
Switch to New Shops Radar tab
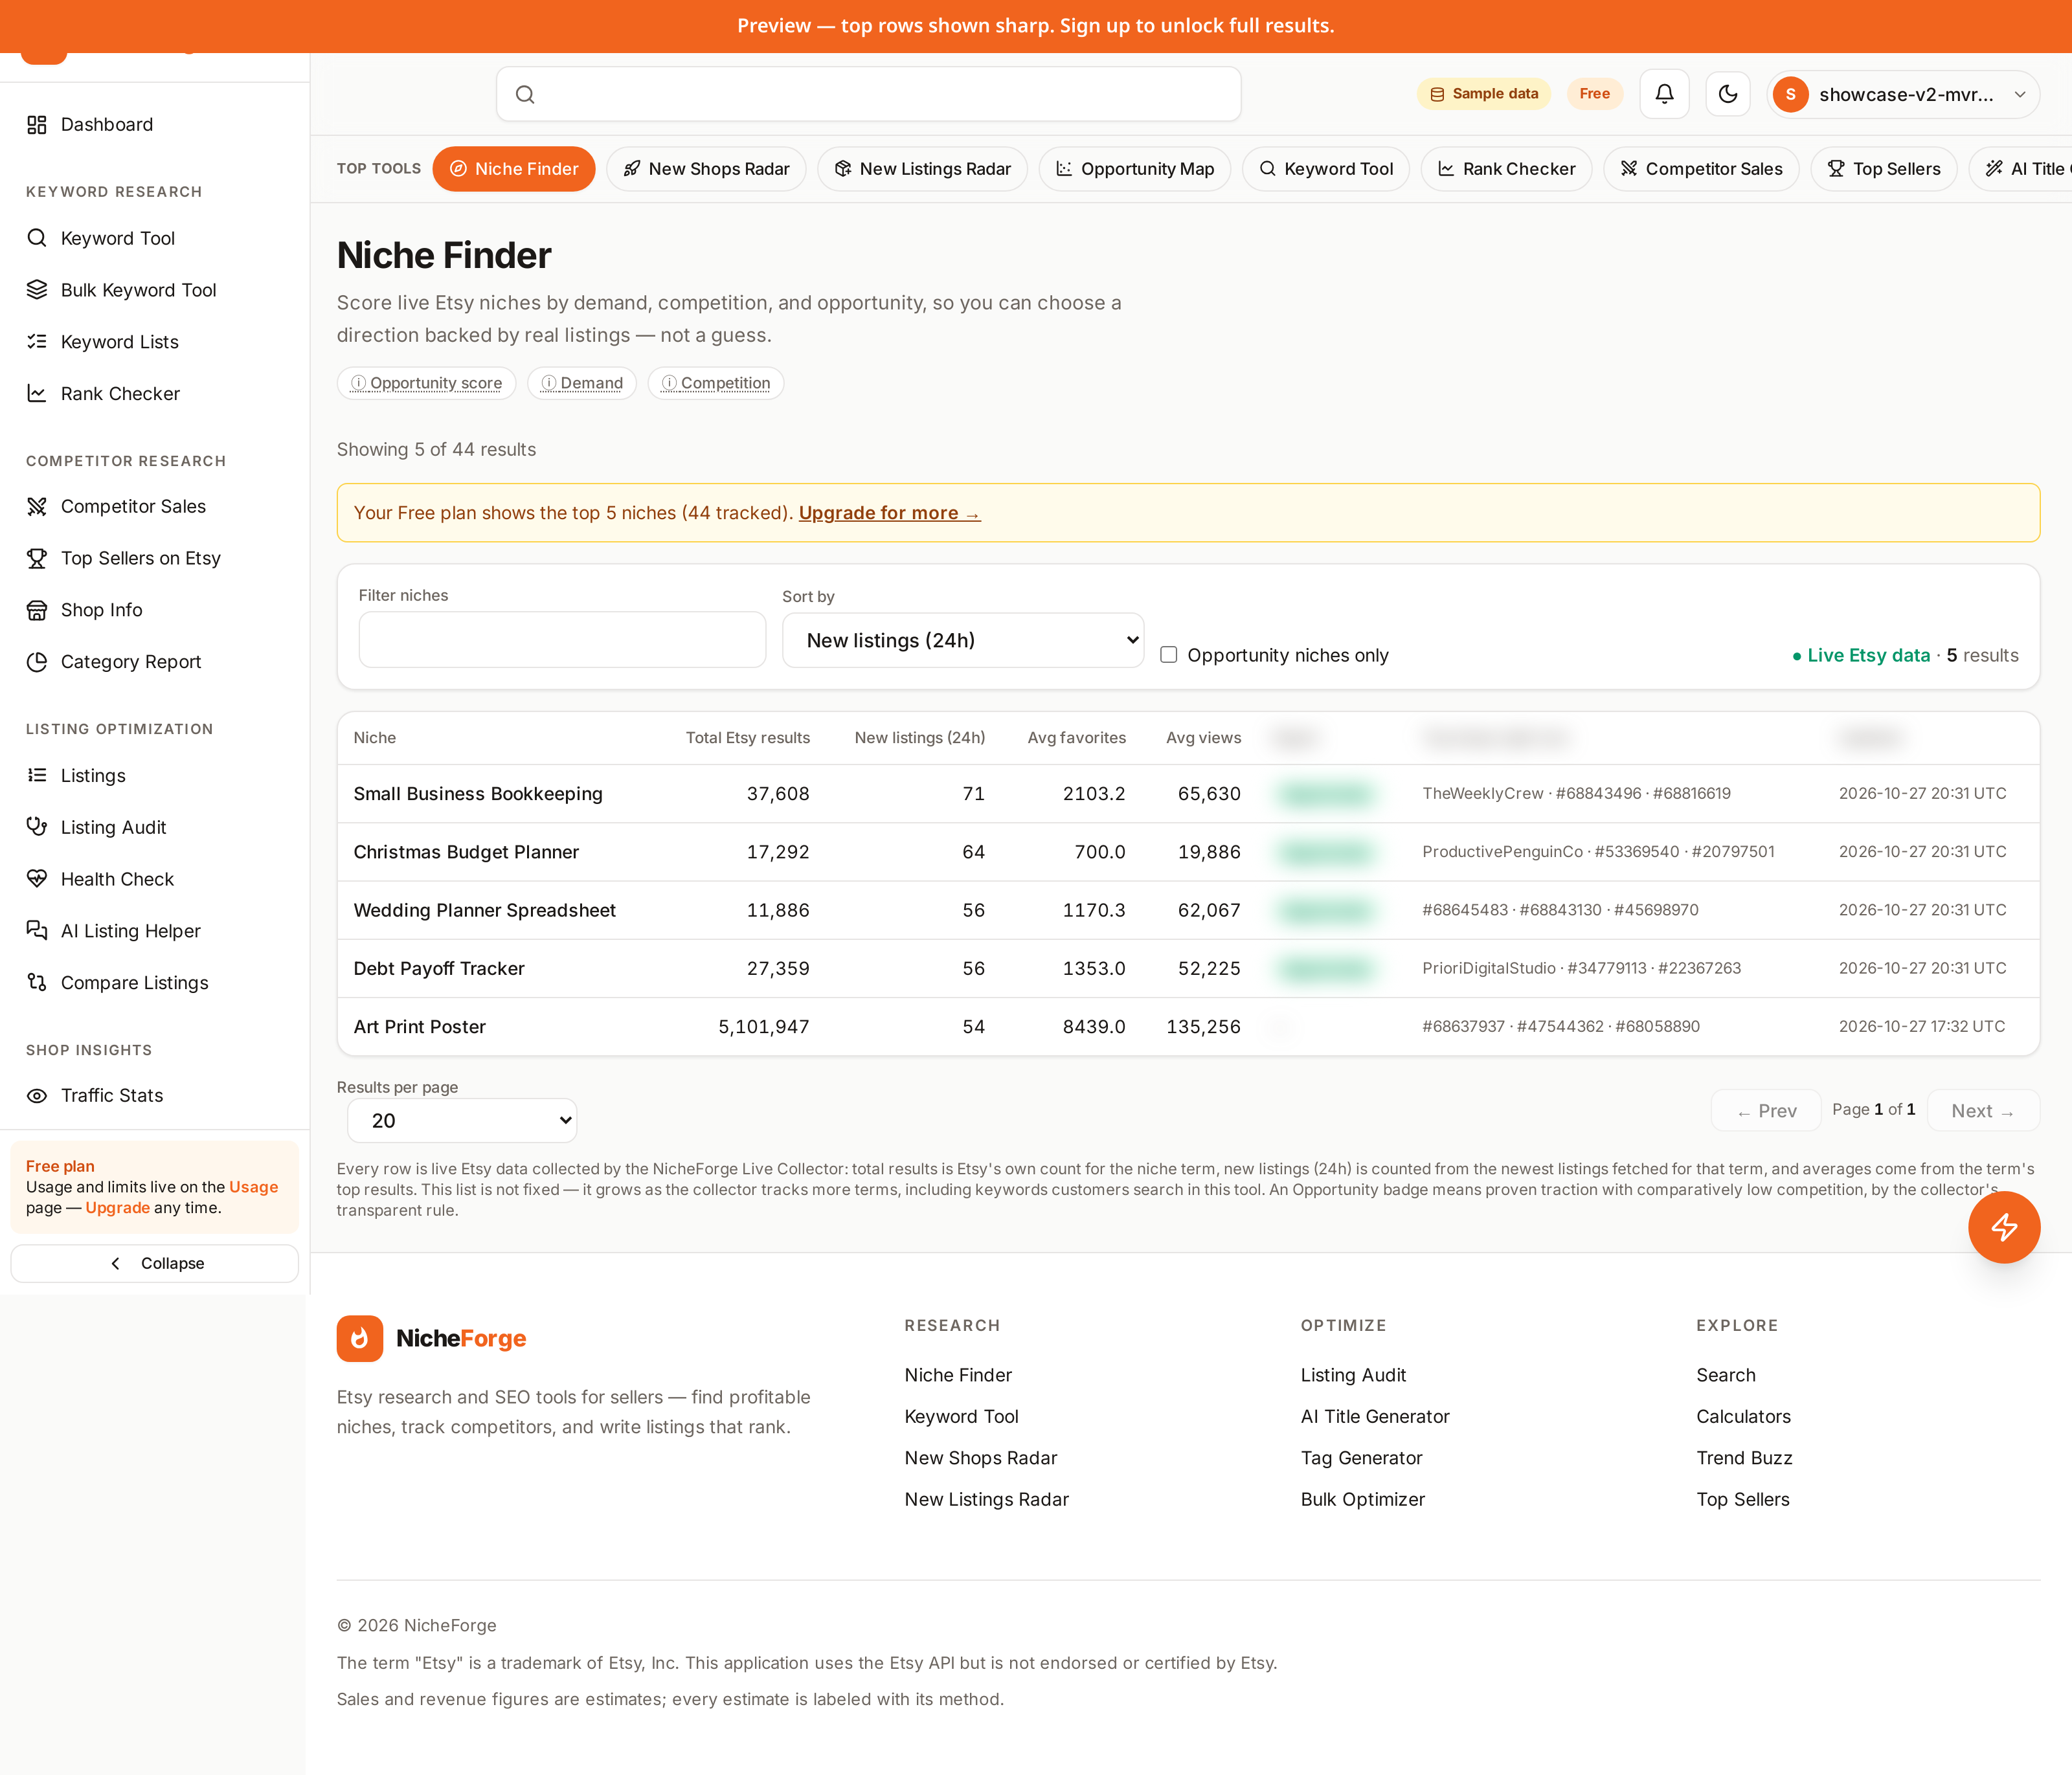706,169
